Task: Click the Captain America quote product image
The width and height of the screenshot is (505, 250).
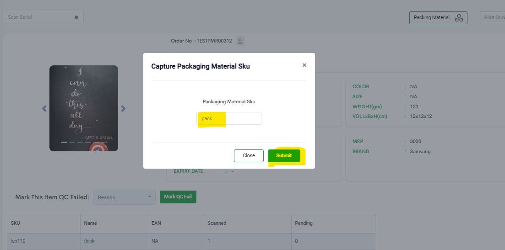Action: pos(84,108)
